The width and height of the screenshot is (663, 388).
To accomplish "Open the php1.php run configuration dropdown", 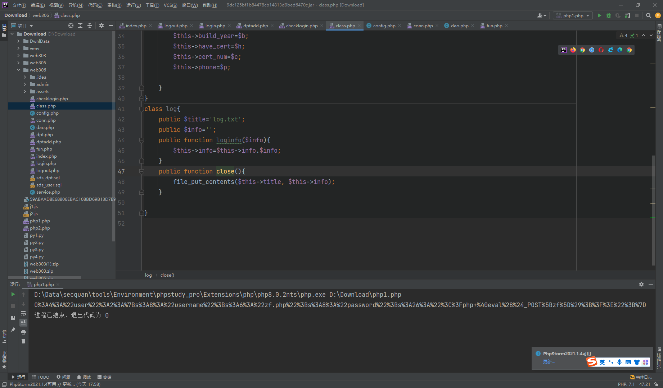I will point(573,15).
